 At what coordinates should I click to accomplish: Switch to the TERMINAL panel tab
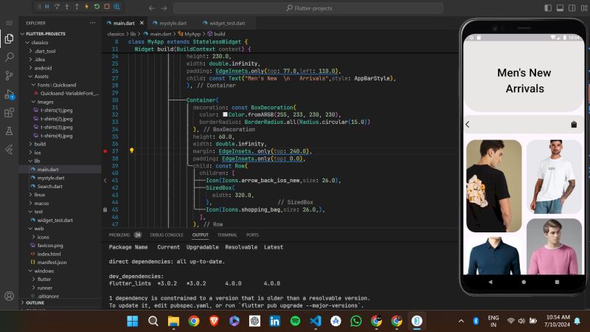click(227, 235)
